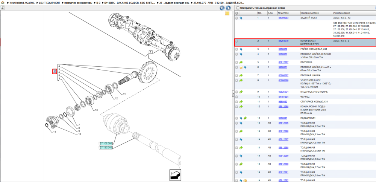Select callout 1 in the axle diagram

[150, 52]
